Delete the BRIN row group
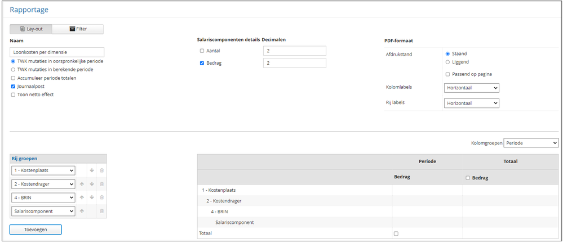 (x=101, y=197)
